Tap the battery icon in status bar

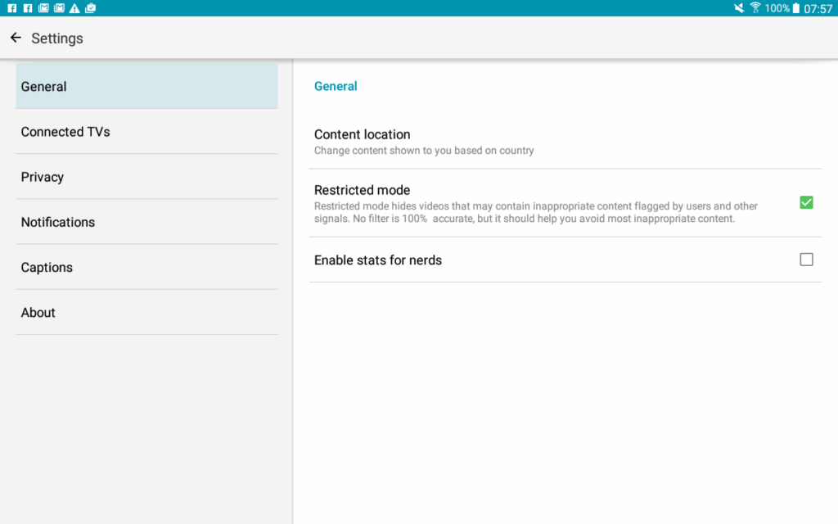pyautogui.click(x=795, y=8)
